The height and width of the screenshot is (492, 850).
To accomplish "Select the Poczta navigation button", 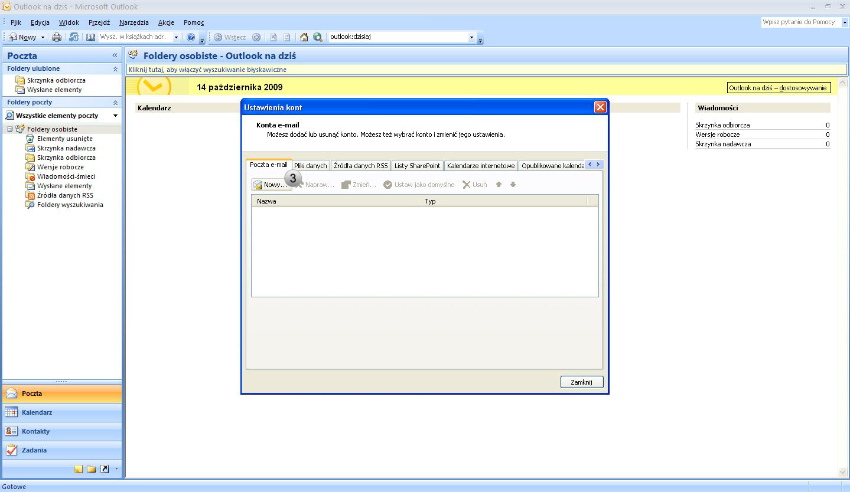I will point(62,393).
